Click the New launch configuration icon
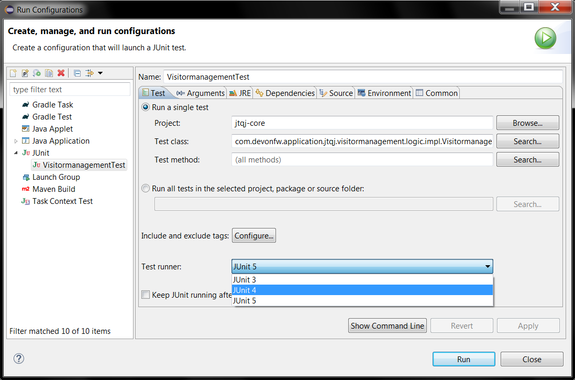The height and width of the screenshot is (380, 575). pyautogui.click(x=14, y=73)
